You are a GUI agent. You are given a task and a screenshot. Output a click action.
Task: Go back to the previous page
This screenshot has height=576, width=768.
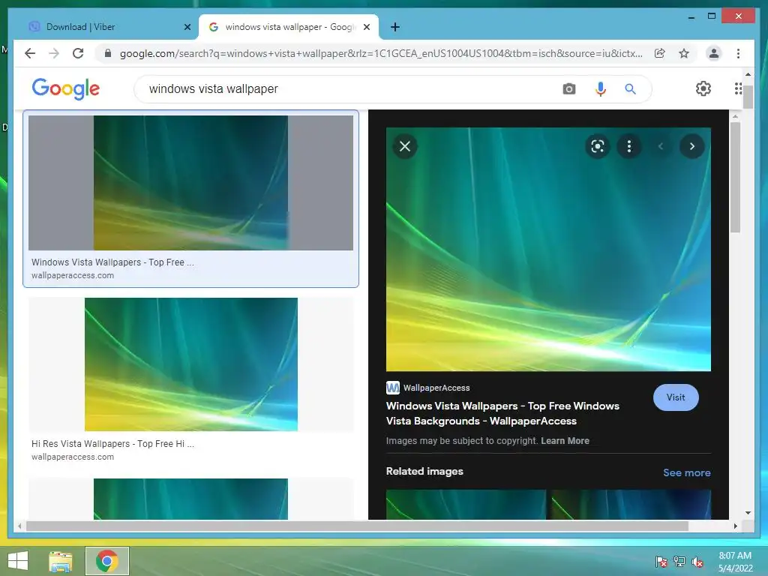30,53
